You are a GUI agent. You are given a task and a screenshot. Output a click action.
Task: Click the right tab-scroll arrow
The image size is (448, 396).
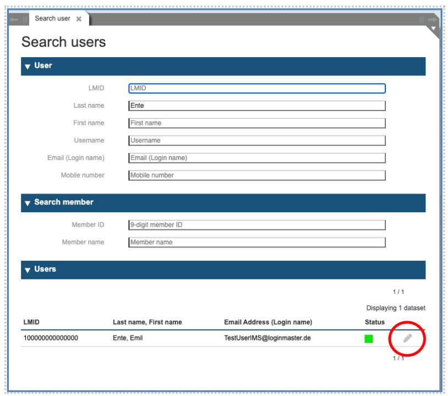[x=432, y=18]
